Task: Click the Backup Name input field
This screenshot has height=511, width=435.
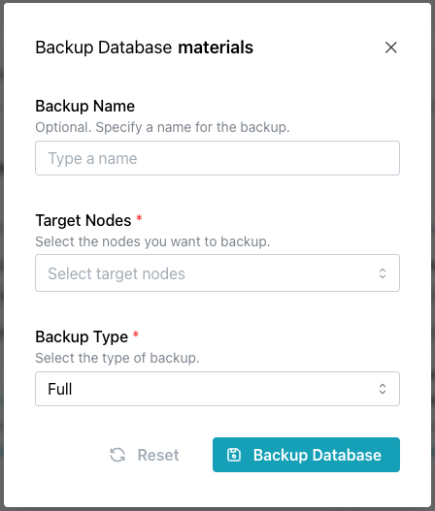Action: [x=217, y=158]
